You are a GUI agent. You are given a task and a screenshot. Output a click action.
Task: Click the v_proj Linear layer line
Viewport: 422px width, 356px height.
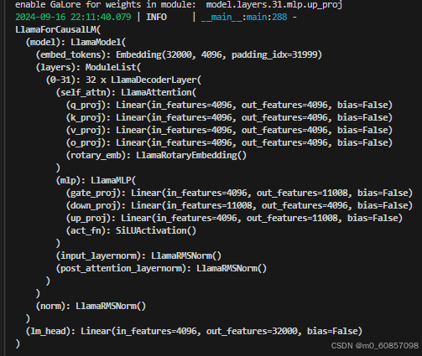click(x=229, y=130)
